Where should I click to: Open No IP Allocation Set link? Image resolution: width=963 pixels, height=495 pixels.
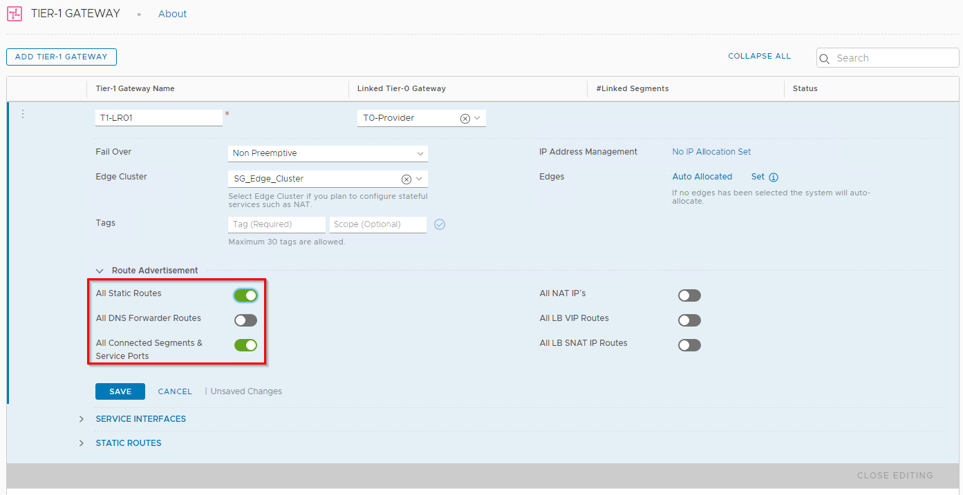pyautogui.click(x=711, y=152)
